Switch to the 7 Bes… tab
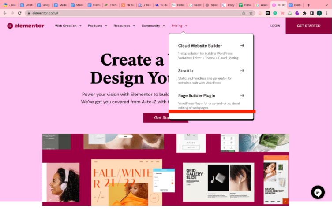Image resolution: width=334 pixels, height=209 pixels. coord(145,5)
